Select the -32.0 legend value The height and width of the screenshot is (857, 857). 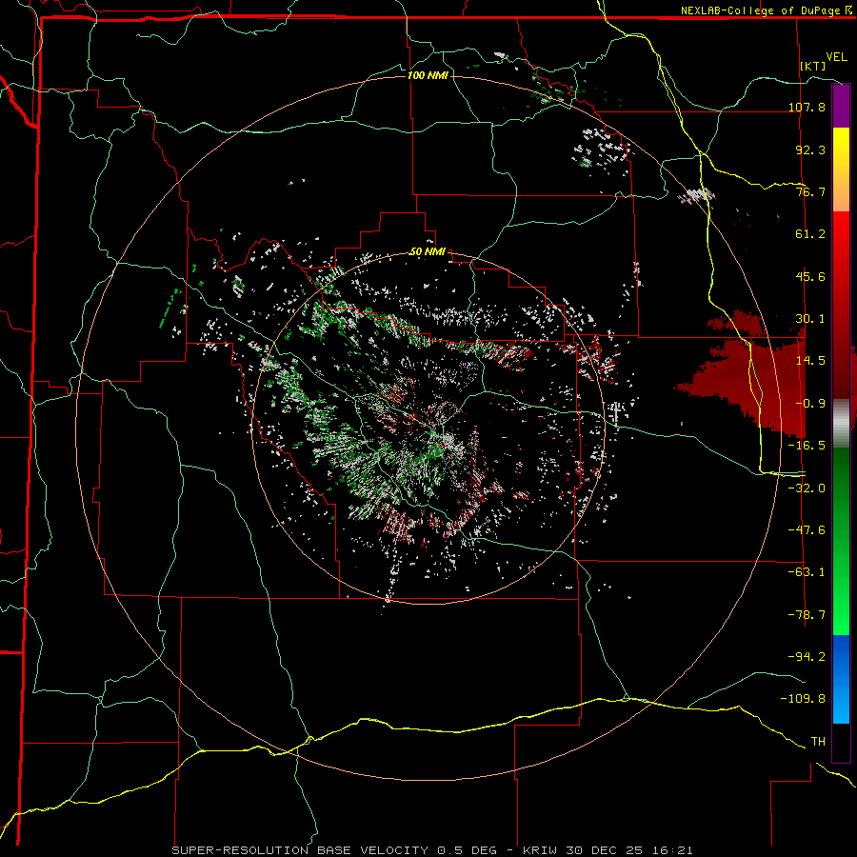(x=807, y=488)
